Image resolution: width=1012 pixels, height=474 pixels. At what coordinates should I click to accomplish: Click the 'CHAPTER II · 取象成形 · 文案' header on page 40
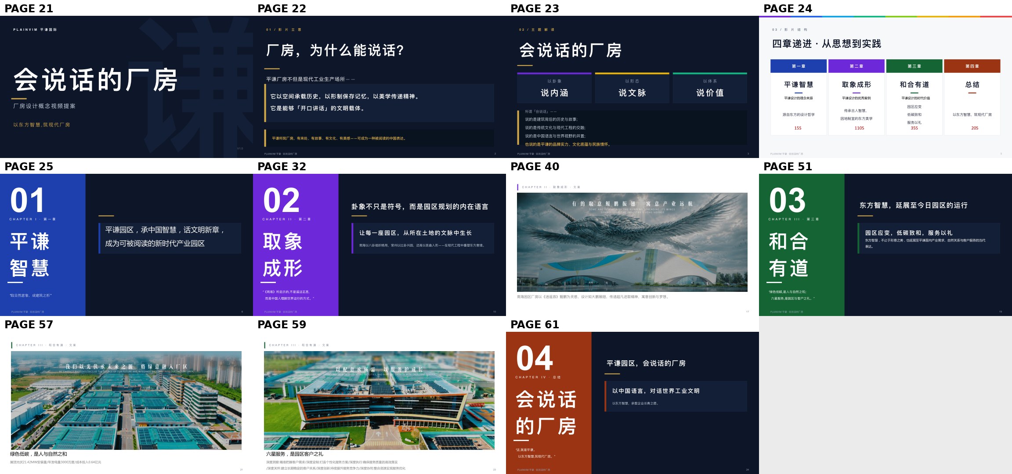click(551, 187)
